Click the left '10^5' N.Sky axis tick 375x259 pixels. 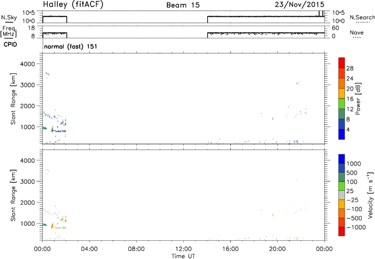29,13
